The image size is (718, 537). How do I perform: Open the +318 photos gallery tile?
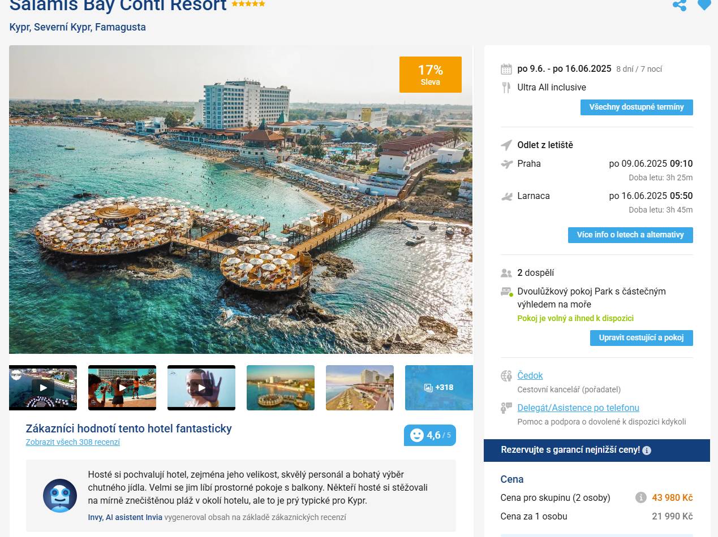coord(439,387)
